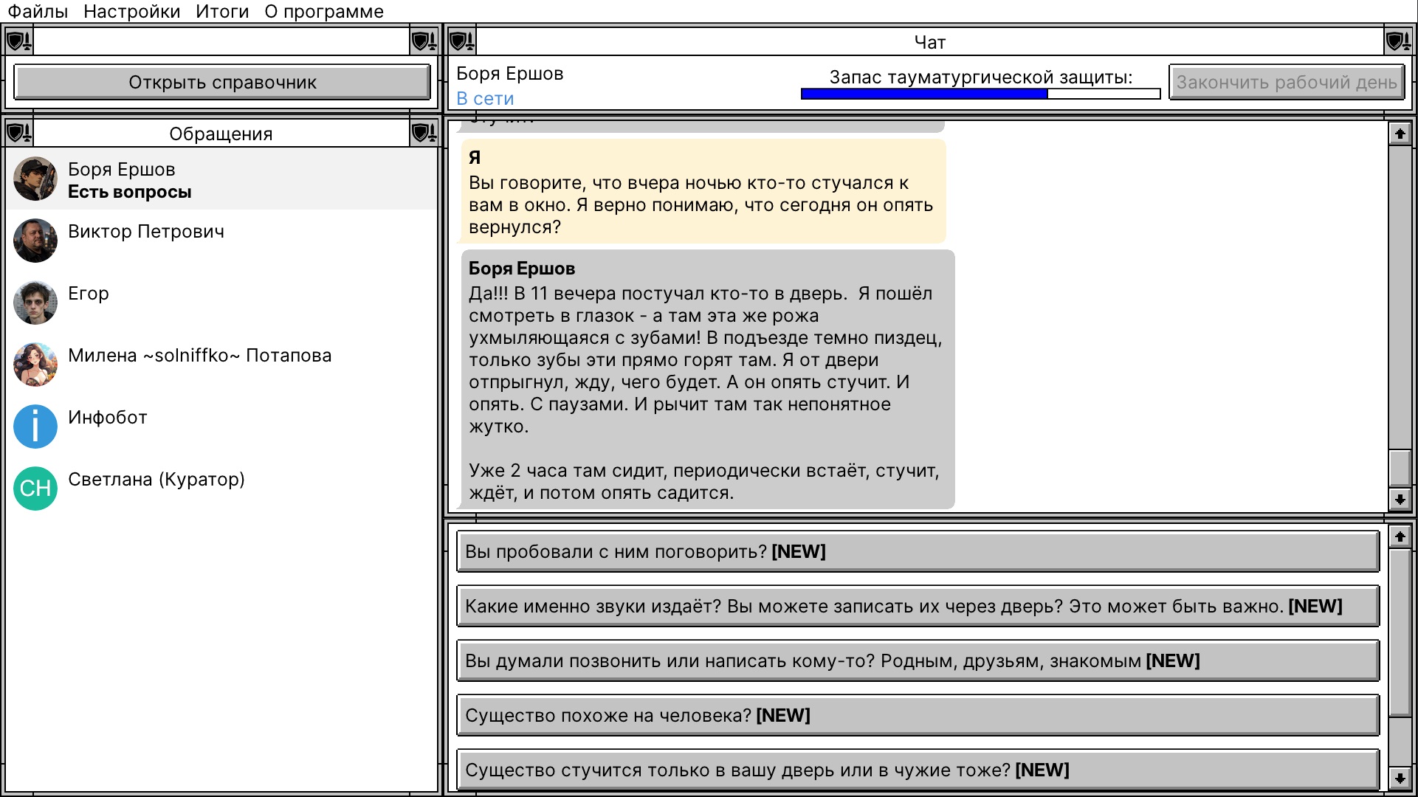Choose reply 'Вы пробовали с ним поговорить?'
Screen dimensions: 1418x797
point(918,551)
